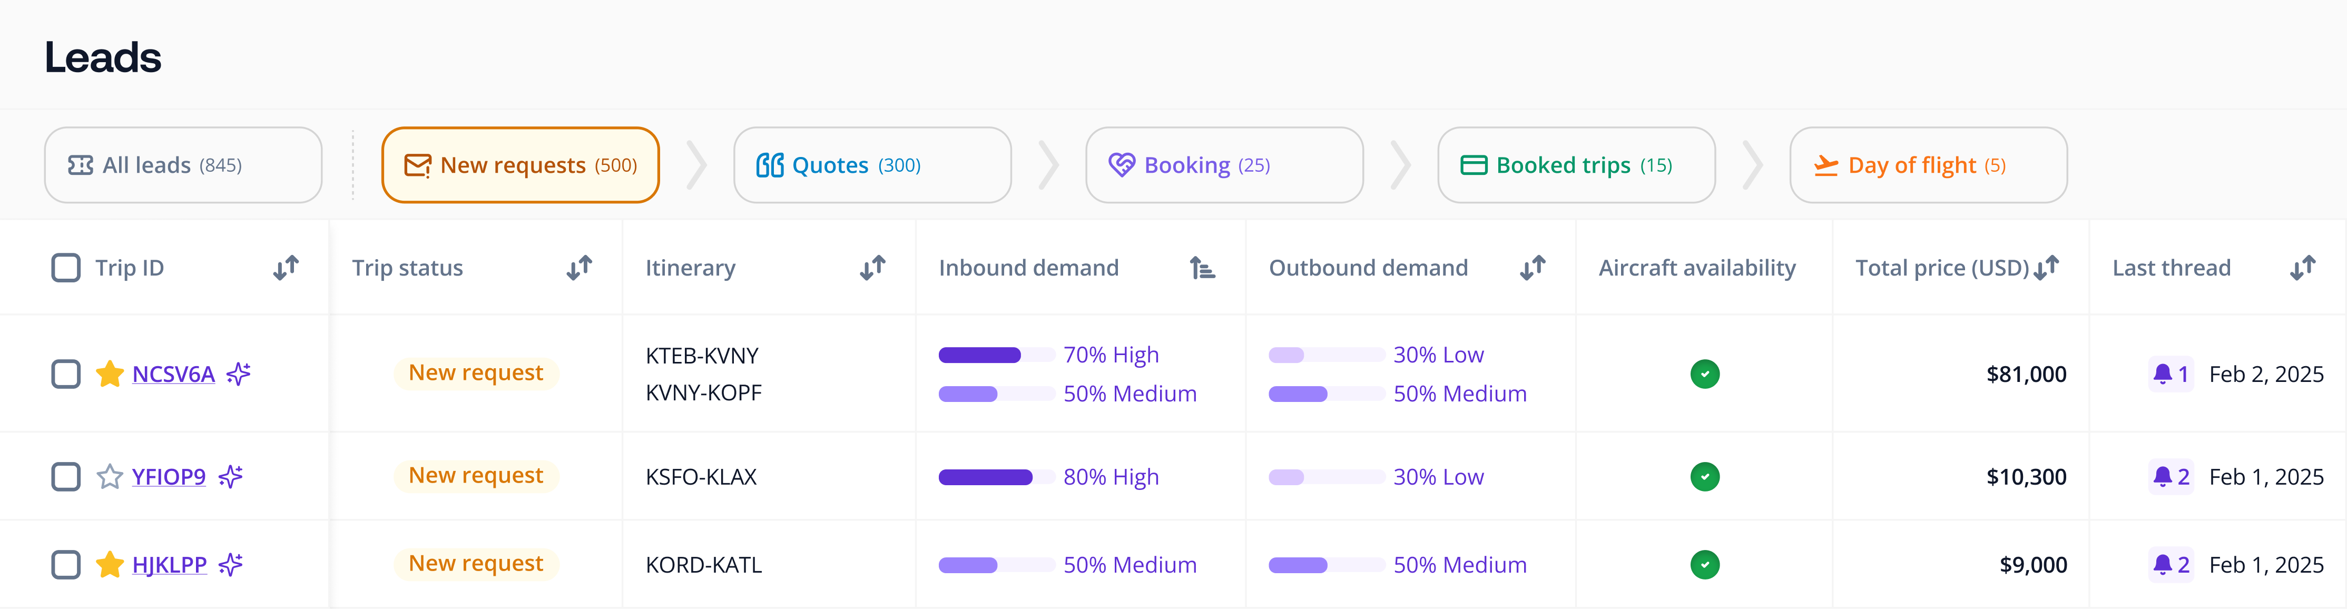Click the Aircraft availability column header

coord(1696,268)
